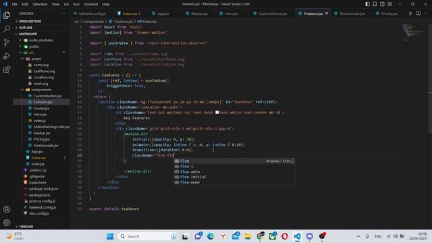
Task: Expand the Open Editors section
Action: tap(41, 21)
